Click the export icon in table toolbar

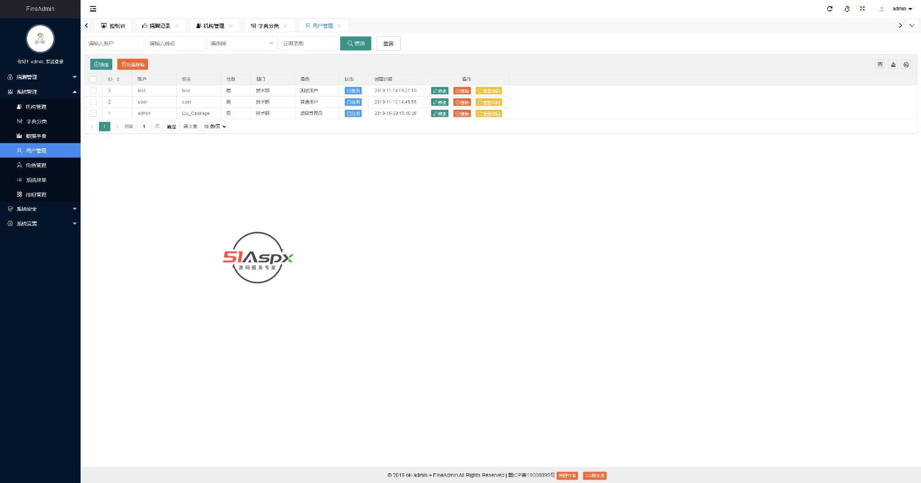pos(893,64)
